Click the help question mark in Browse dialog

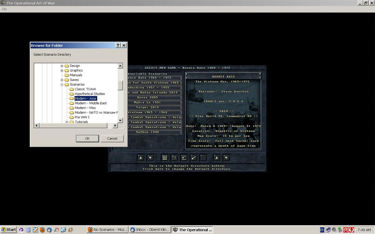click(x=118, y=45)
